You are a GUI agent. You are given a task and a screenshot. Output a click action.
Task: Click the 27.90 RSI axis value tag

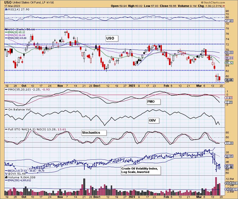(x=229, y=21)
